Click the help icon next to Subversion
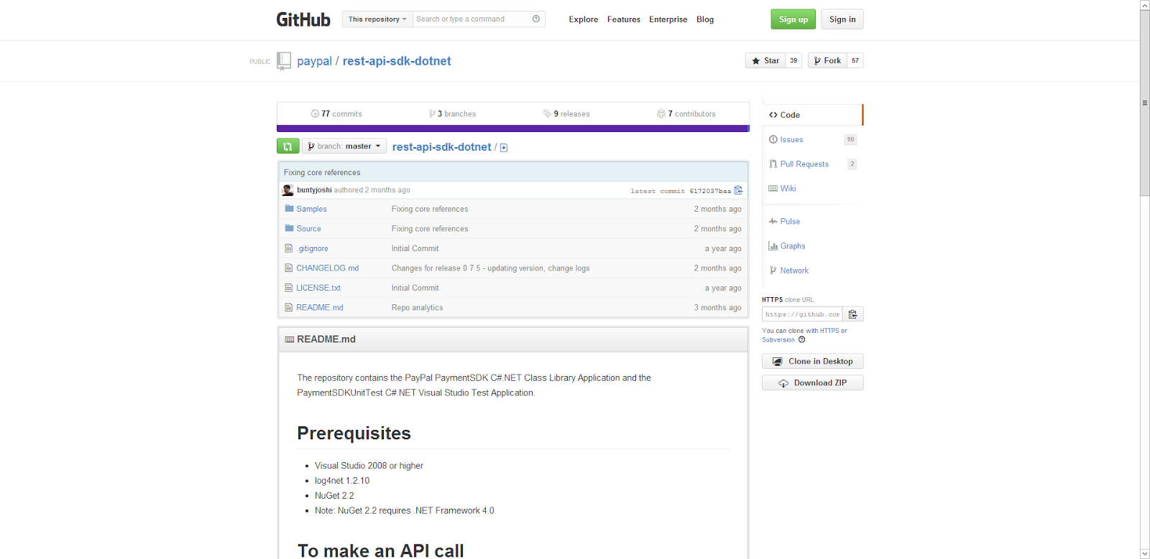The height and width of the screenshot is (559, 1150). coord(802,339)
